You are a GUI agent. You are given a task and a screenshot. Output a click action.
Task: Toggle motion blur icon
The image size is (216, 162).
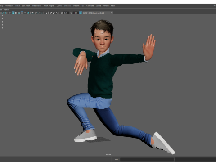[36, 13]
